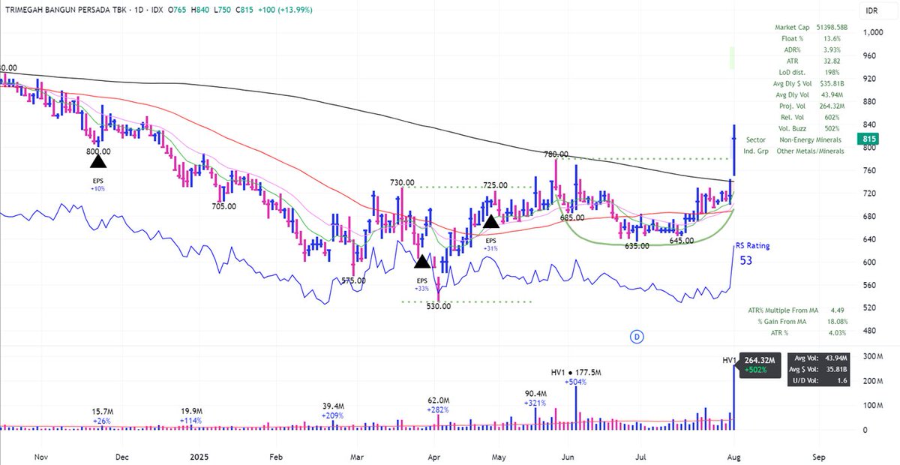The image size is (900, 465).
Task: Click the EPS +31% triangle marker
Action: click(491, 220)
